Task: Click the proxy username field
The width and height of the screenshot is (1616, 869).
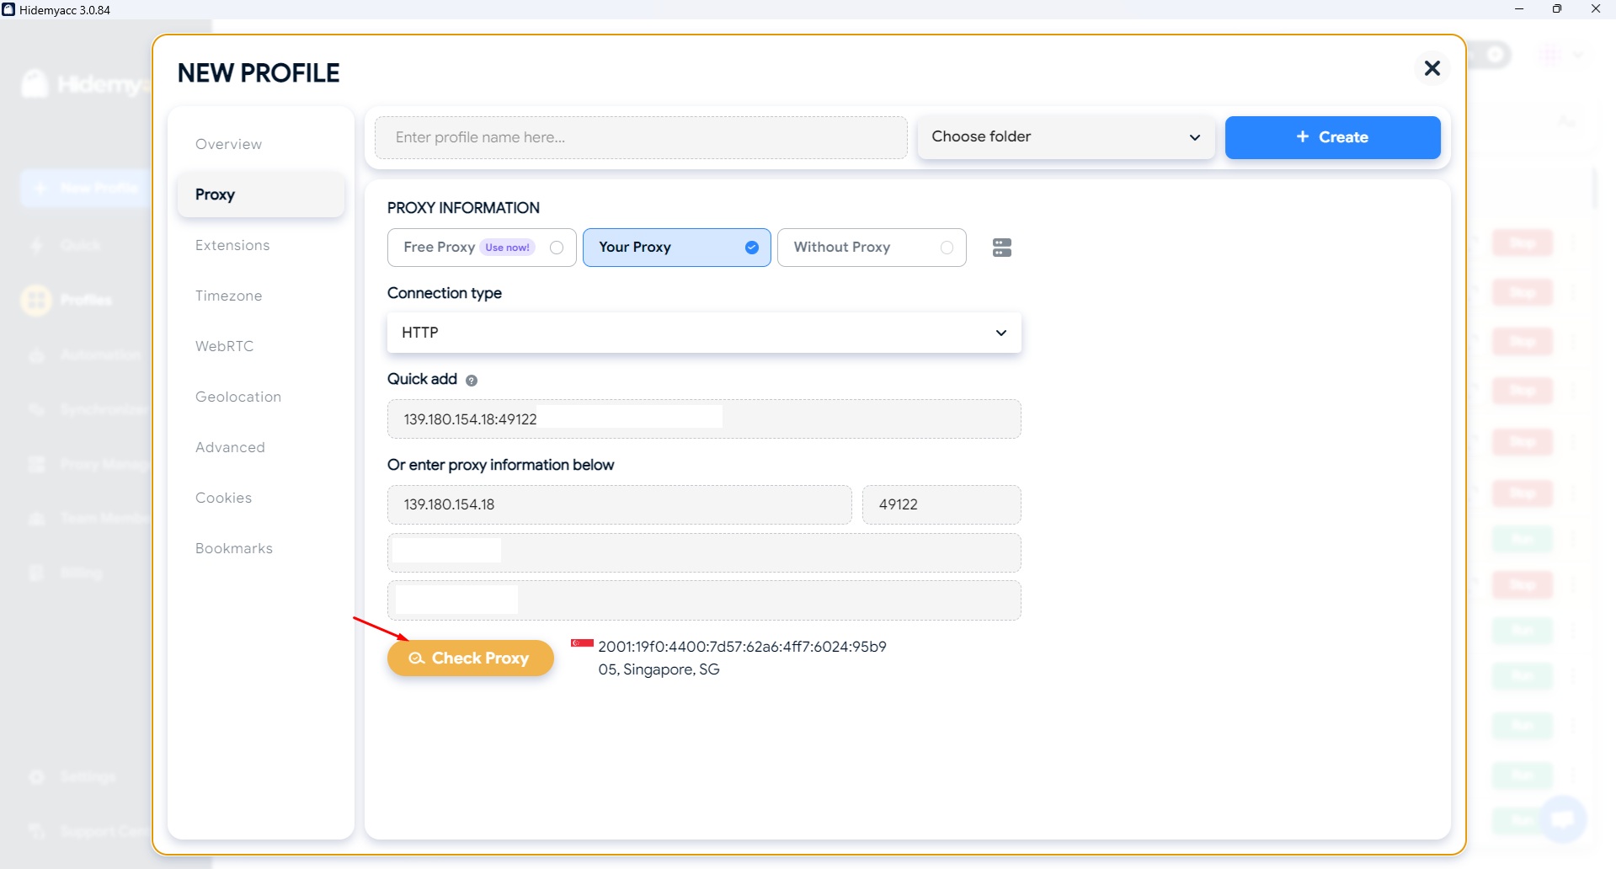Action: (704, 552)
